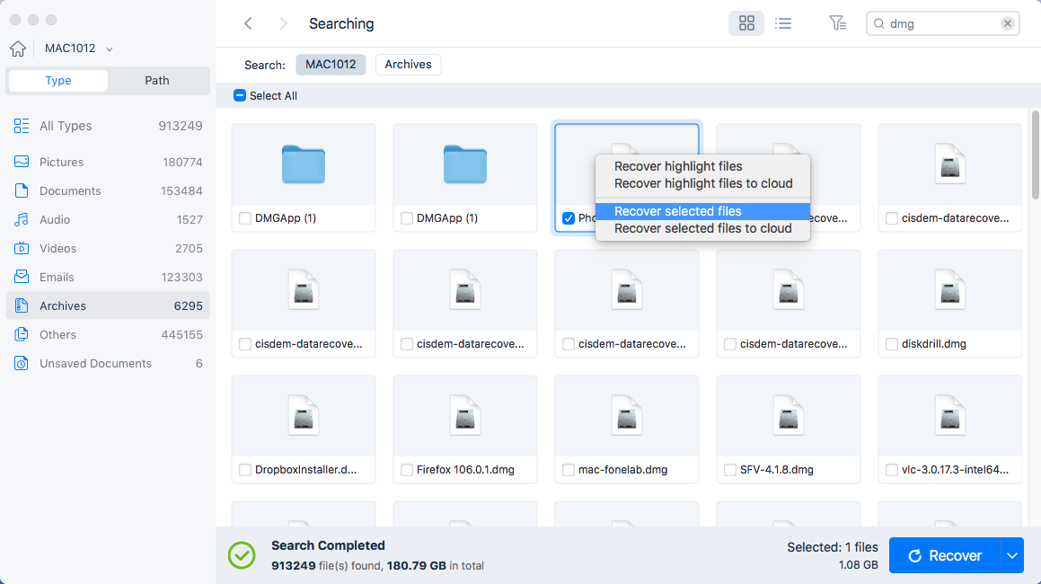Check the diskdrill.dmg file checkbox
The width and height of the screenshot is (1041, 584).
[891, 343]
